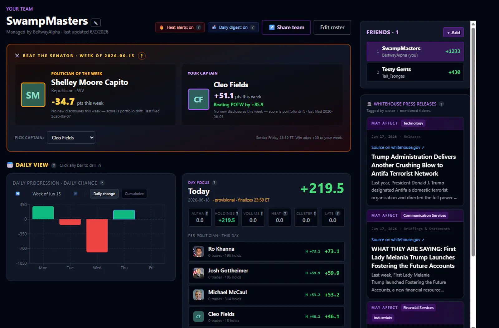Open the Holdings score help icon
Screen dimensions: 499x328
click(x=237, y=214)
